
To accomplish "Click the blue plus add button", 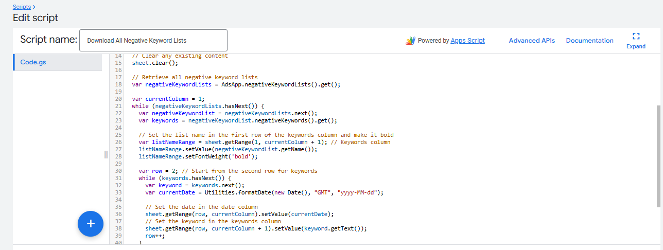I will click(x=91, y=223).
